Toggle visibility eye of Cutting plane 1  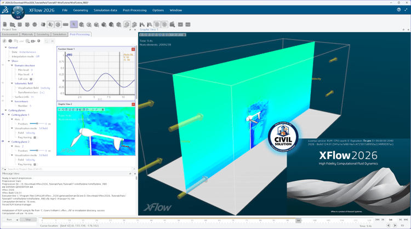[3, 114]
